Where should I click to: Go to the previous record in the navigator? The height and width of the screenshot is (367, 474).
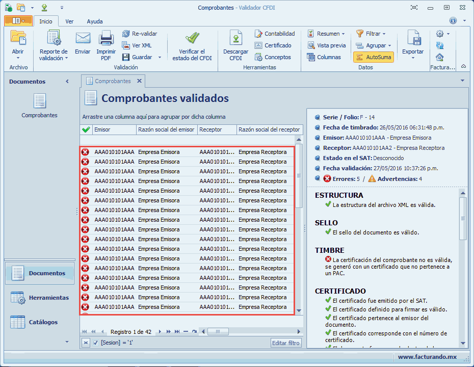coord(103,332)
